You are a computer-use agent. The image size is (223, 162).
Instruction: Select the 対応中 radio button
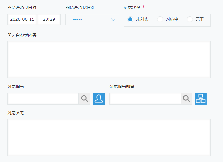(x=160, y=19)
